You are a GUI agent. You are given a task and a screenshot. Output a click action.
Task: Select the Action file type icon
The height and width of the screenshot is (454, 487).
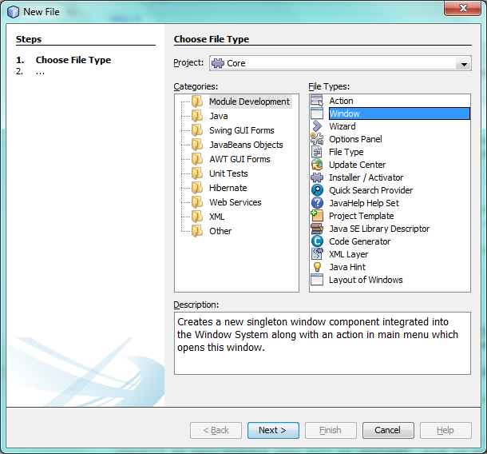pos(316,101)
